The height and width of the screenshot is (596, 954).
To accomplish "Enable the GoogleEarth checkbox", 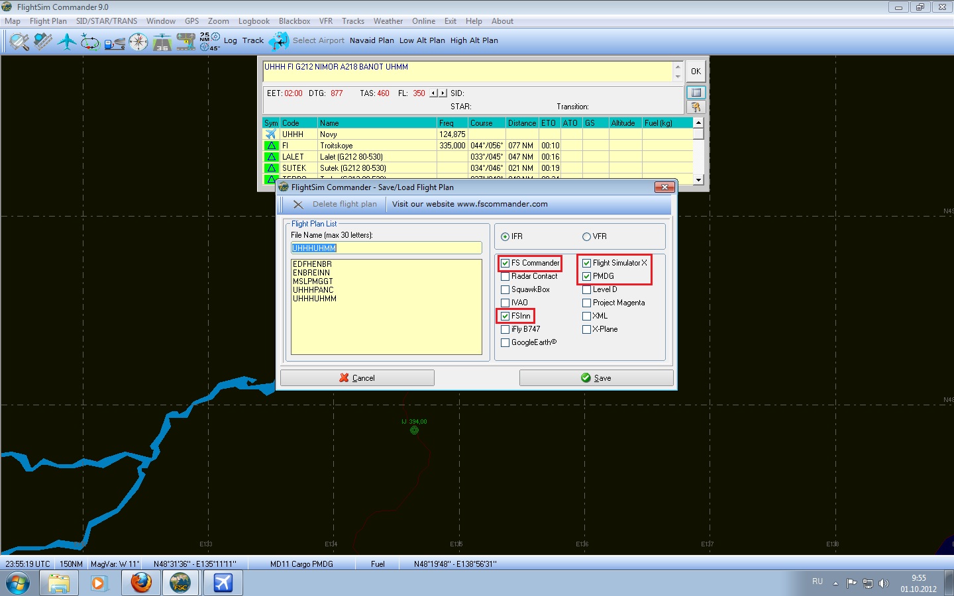I will point(505,342).
